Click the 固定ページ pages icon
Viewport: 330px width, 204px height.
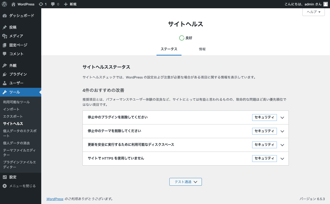click(x=5, y=45)
